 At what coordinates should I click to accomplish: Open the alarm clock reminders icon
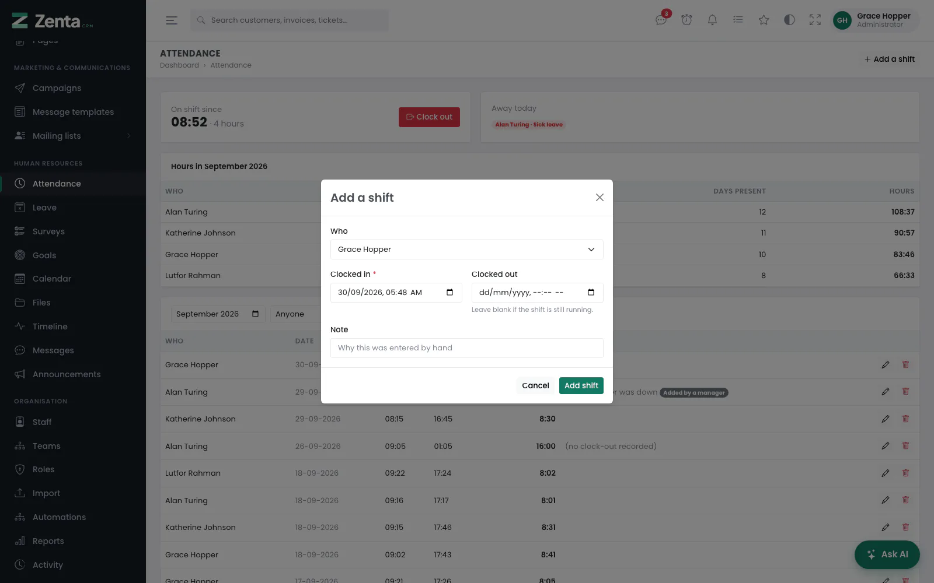coord(687,20)
